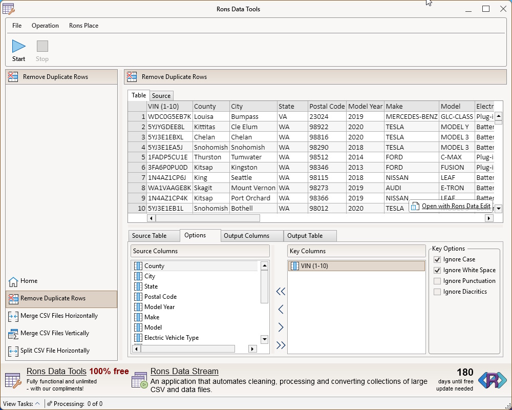
Task: Click the data table scroll-up arrow
Action: [x=499, y=116]
